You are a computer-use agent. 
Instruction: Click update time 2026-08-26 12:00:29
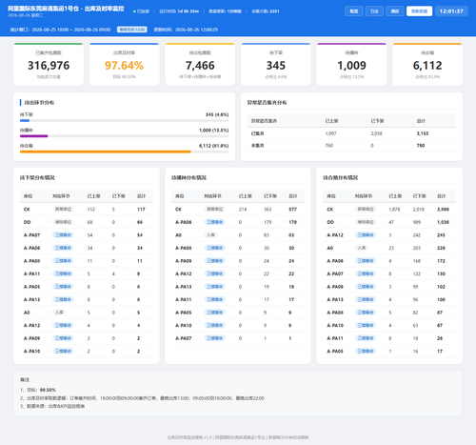(196, 30)
